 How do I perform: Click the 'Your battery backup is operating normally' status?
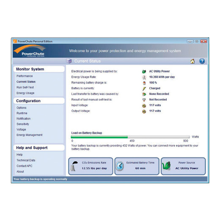click(x=40, y=179)
